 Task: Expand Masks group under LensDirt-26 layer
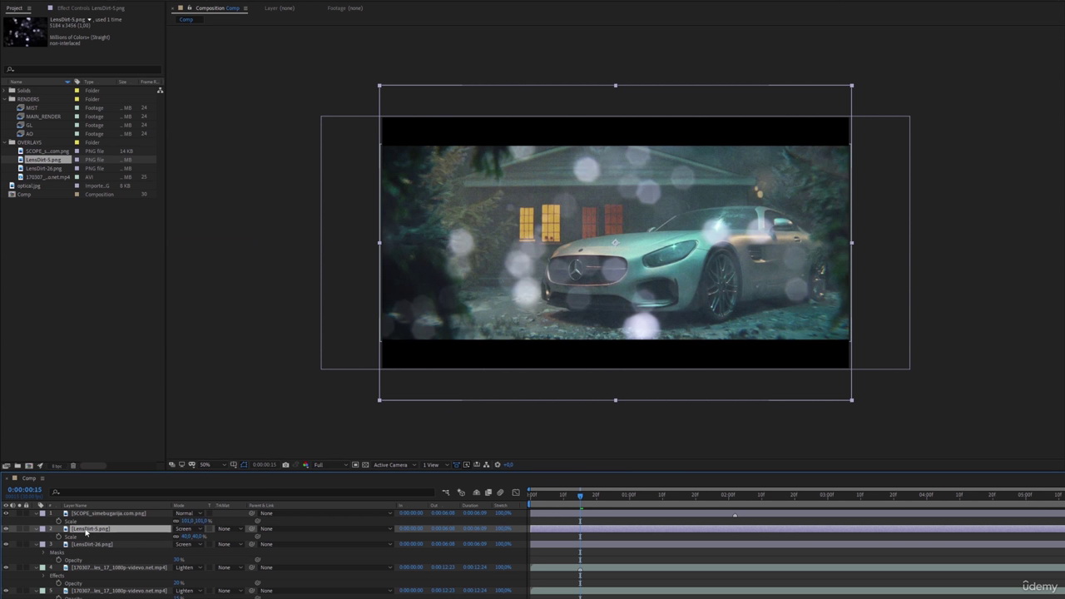tap(44, 552)
